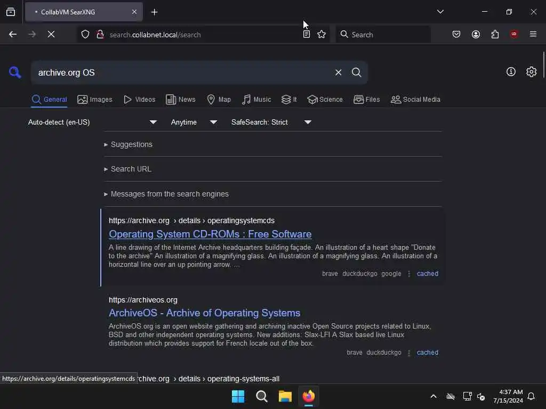Open the Firefox account icon
546x409 pixels.
[x=476, y=34]
